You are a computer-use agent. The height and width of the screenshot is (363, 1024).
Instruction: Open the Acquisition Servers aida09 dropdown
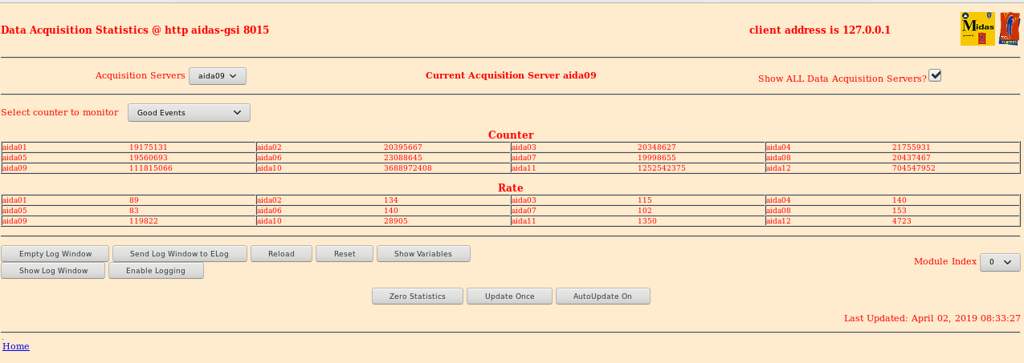218,76
